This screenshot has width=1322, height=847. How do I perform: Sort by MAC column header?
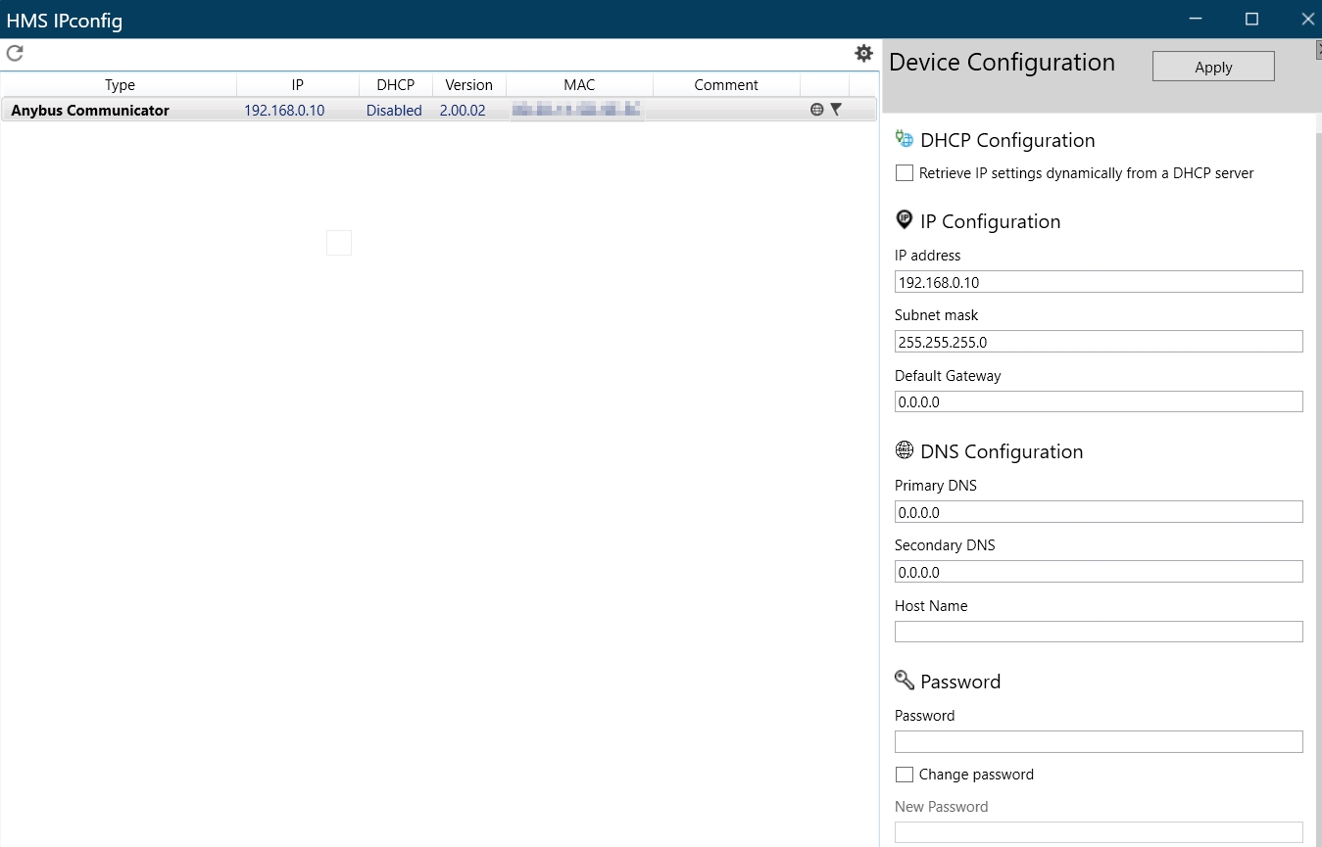point(579,85)
